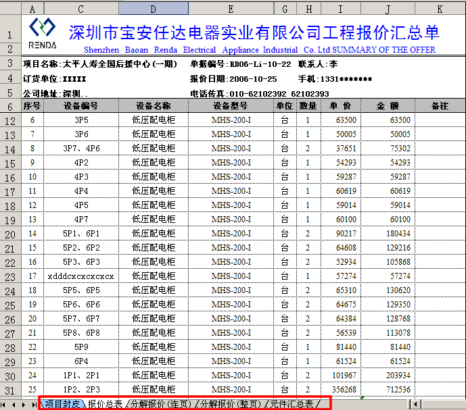This screenshot has height=410, width=466.
Task: Click the serial number cell 25
Action: pos(32,390)
